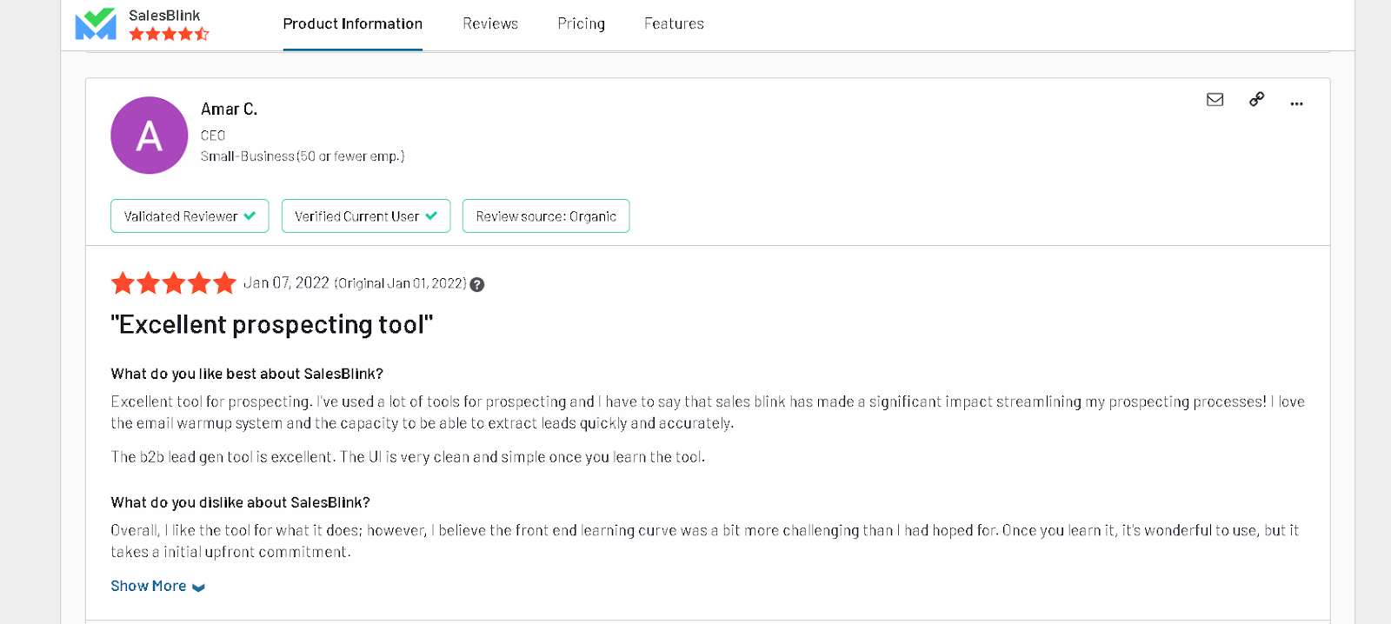Image resolution: width=1391 pixels, height=624 pixels.
Task: Click Amar C. purple avatar
Action: tap(150, 136)
